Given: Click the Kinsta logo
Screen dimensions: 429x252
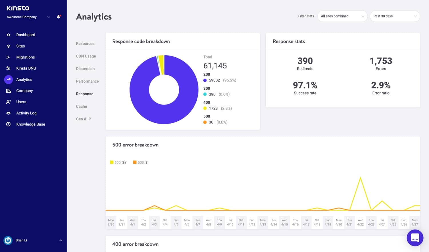Looking at the screenshot, I should (x=18, y=8).
